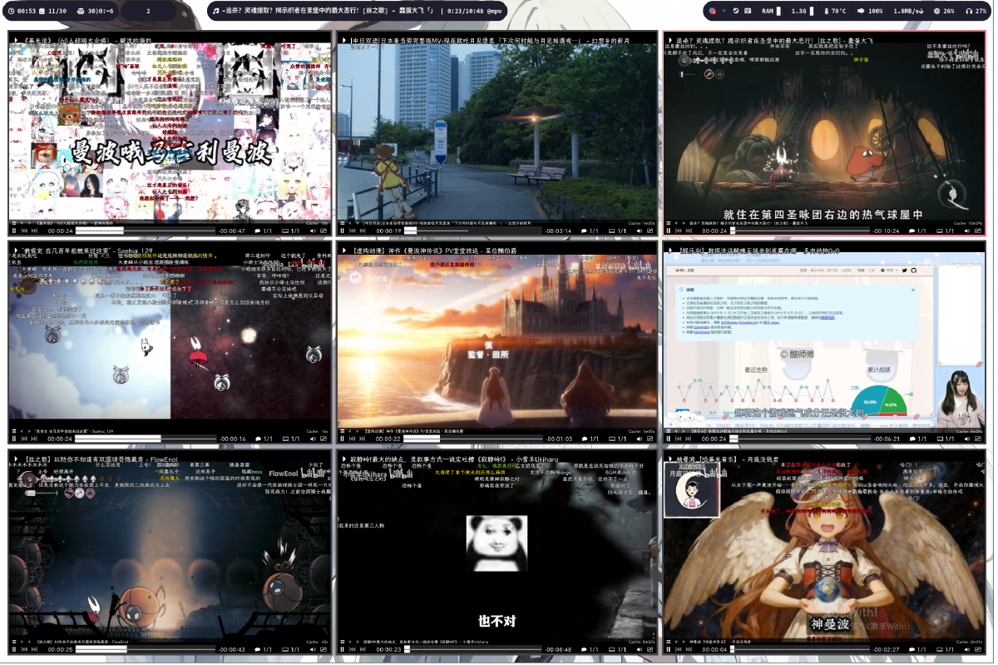Select the workspace 2 indicator in top bar
Image resolution: width=998 pixels, height=665 pixels.
click(x=148, y=12)
